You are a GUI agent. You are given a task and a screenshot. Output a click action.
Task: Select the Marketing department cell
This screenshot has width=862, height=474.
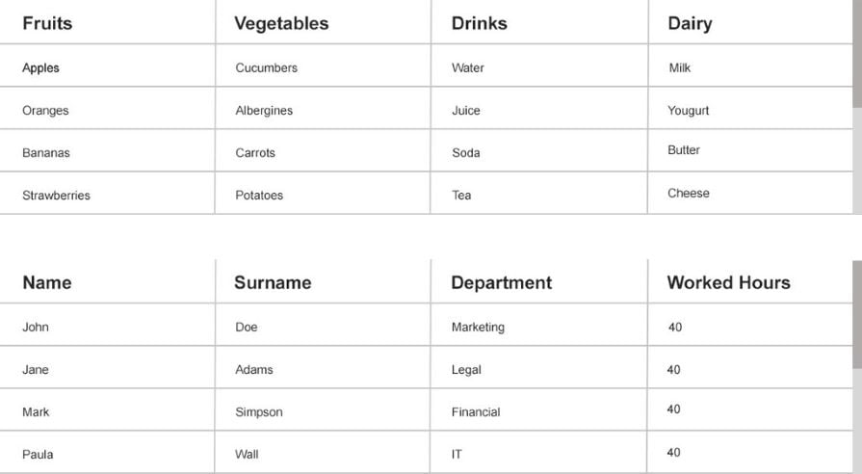478,328
